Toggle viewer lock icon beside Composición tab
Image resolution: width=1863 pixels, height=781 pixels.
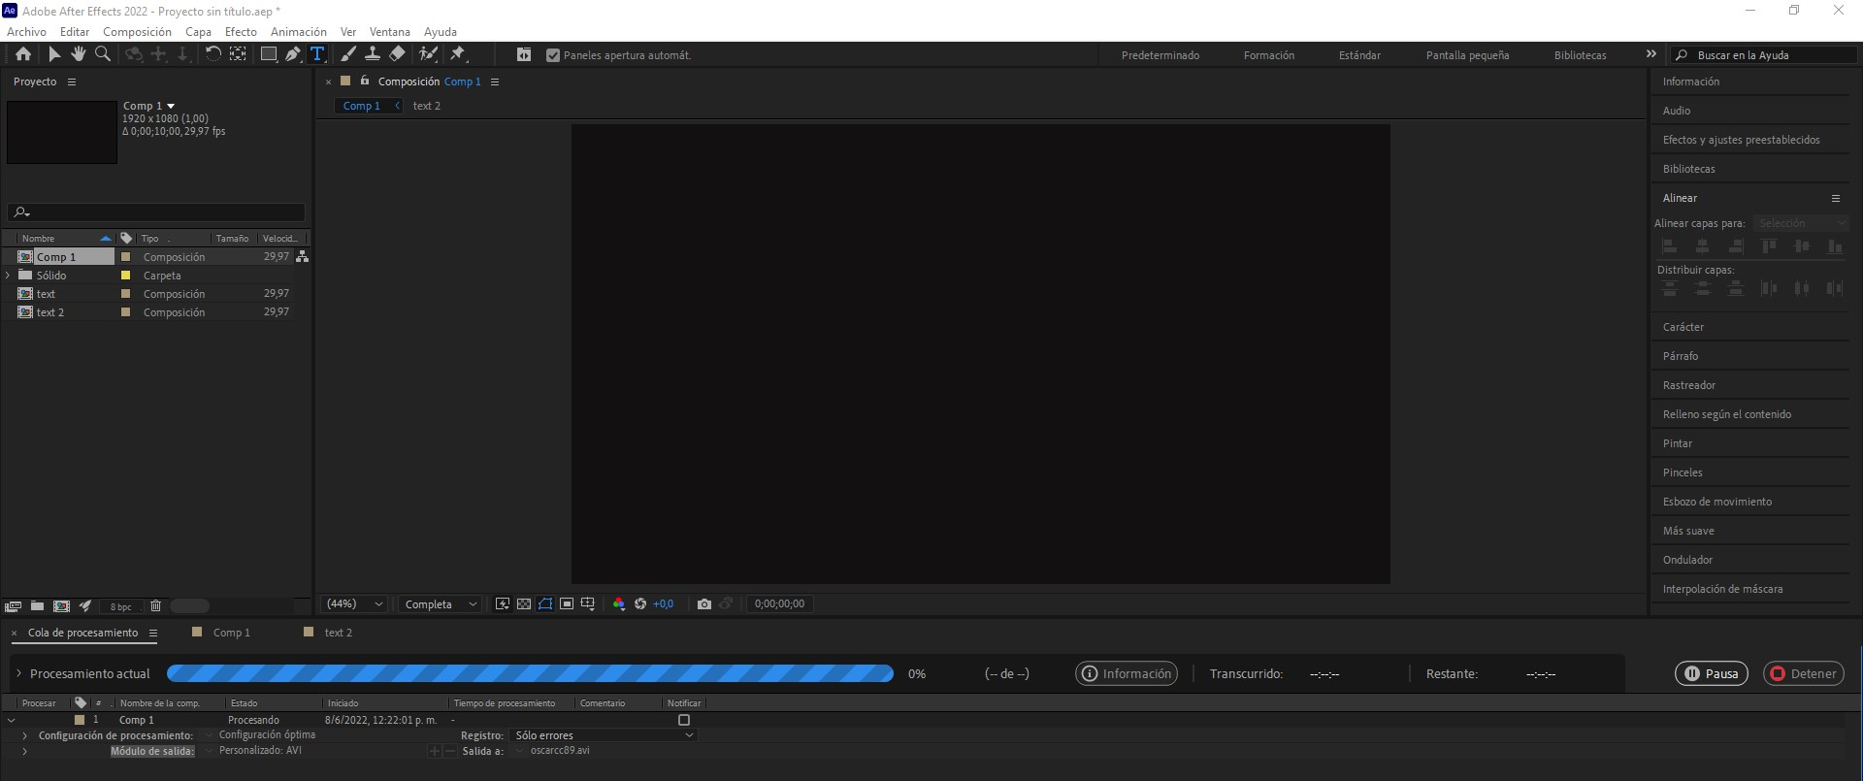[365, 81]
